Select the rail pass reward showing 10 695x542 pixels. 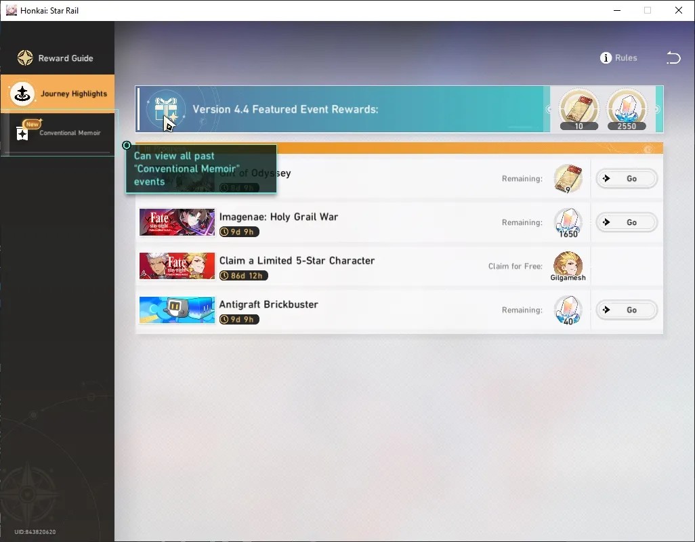579,110
